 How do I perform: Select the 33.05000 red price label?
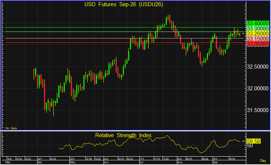pyautogui.click(x=258, y=44)
